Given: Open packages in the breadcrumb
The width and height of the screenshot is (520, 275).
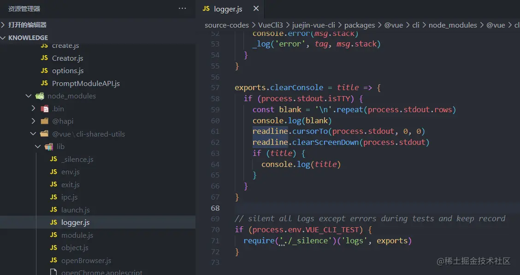Looking at the screenshot, I should pyautogui.click(x=360, y=25).
